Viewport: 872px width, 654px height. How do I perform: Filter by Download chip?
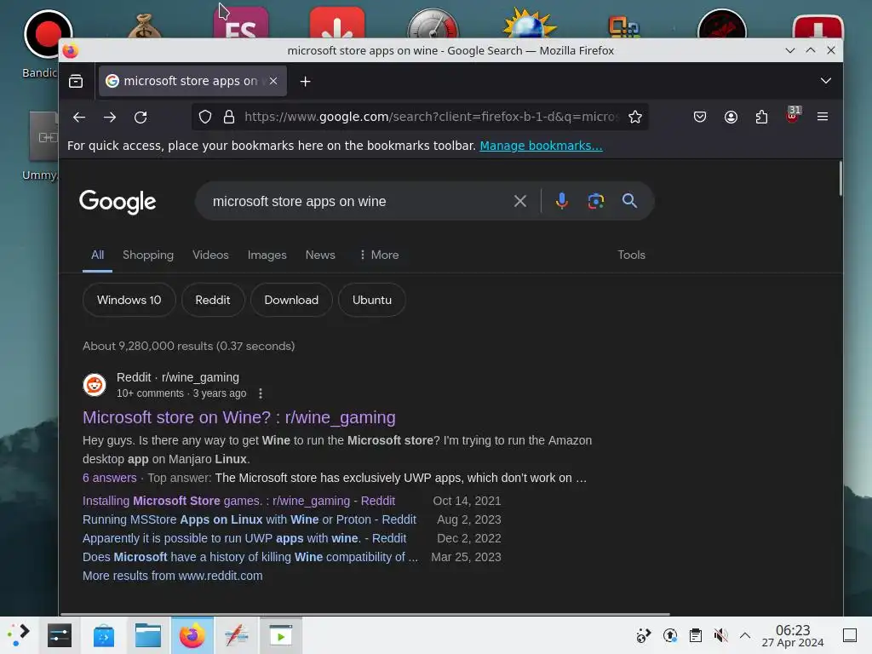pyautogui.click(x=291, y=300)
